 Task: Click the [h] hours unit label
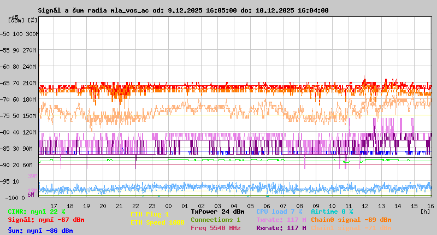coord(425,210)
